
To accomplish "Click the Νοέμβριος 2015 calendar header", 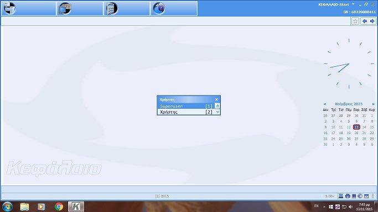I will [349, 104].
